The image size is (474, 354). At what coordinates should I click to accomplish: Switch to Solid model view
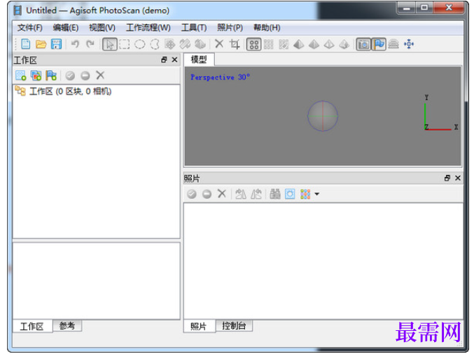click(314, 44)
